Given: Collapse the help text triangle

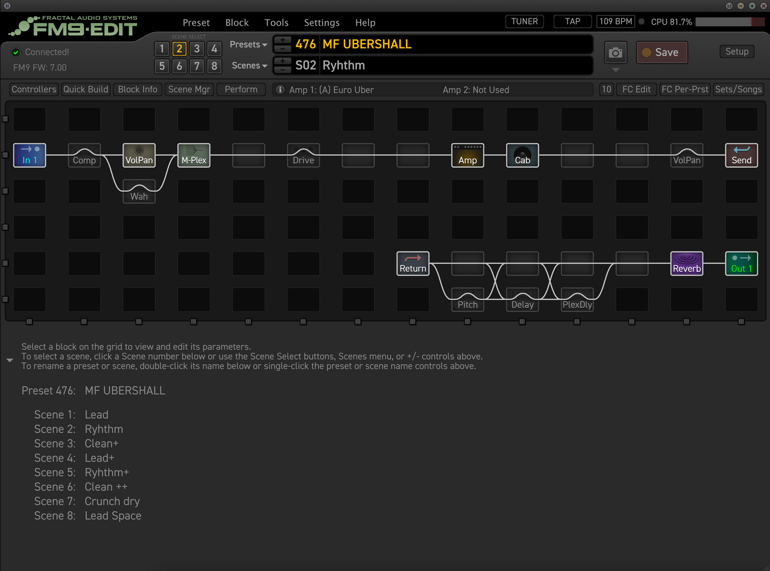Looking at the screenshot, I should pyautogui.click(x=10, y=361).
